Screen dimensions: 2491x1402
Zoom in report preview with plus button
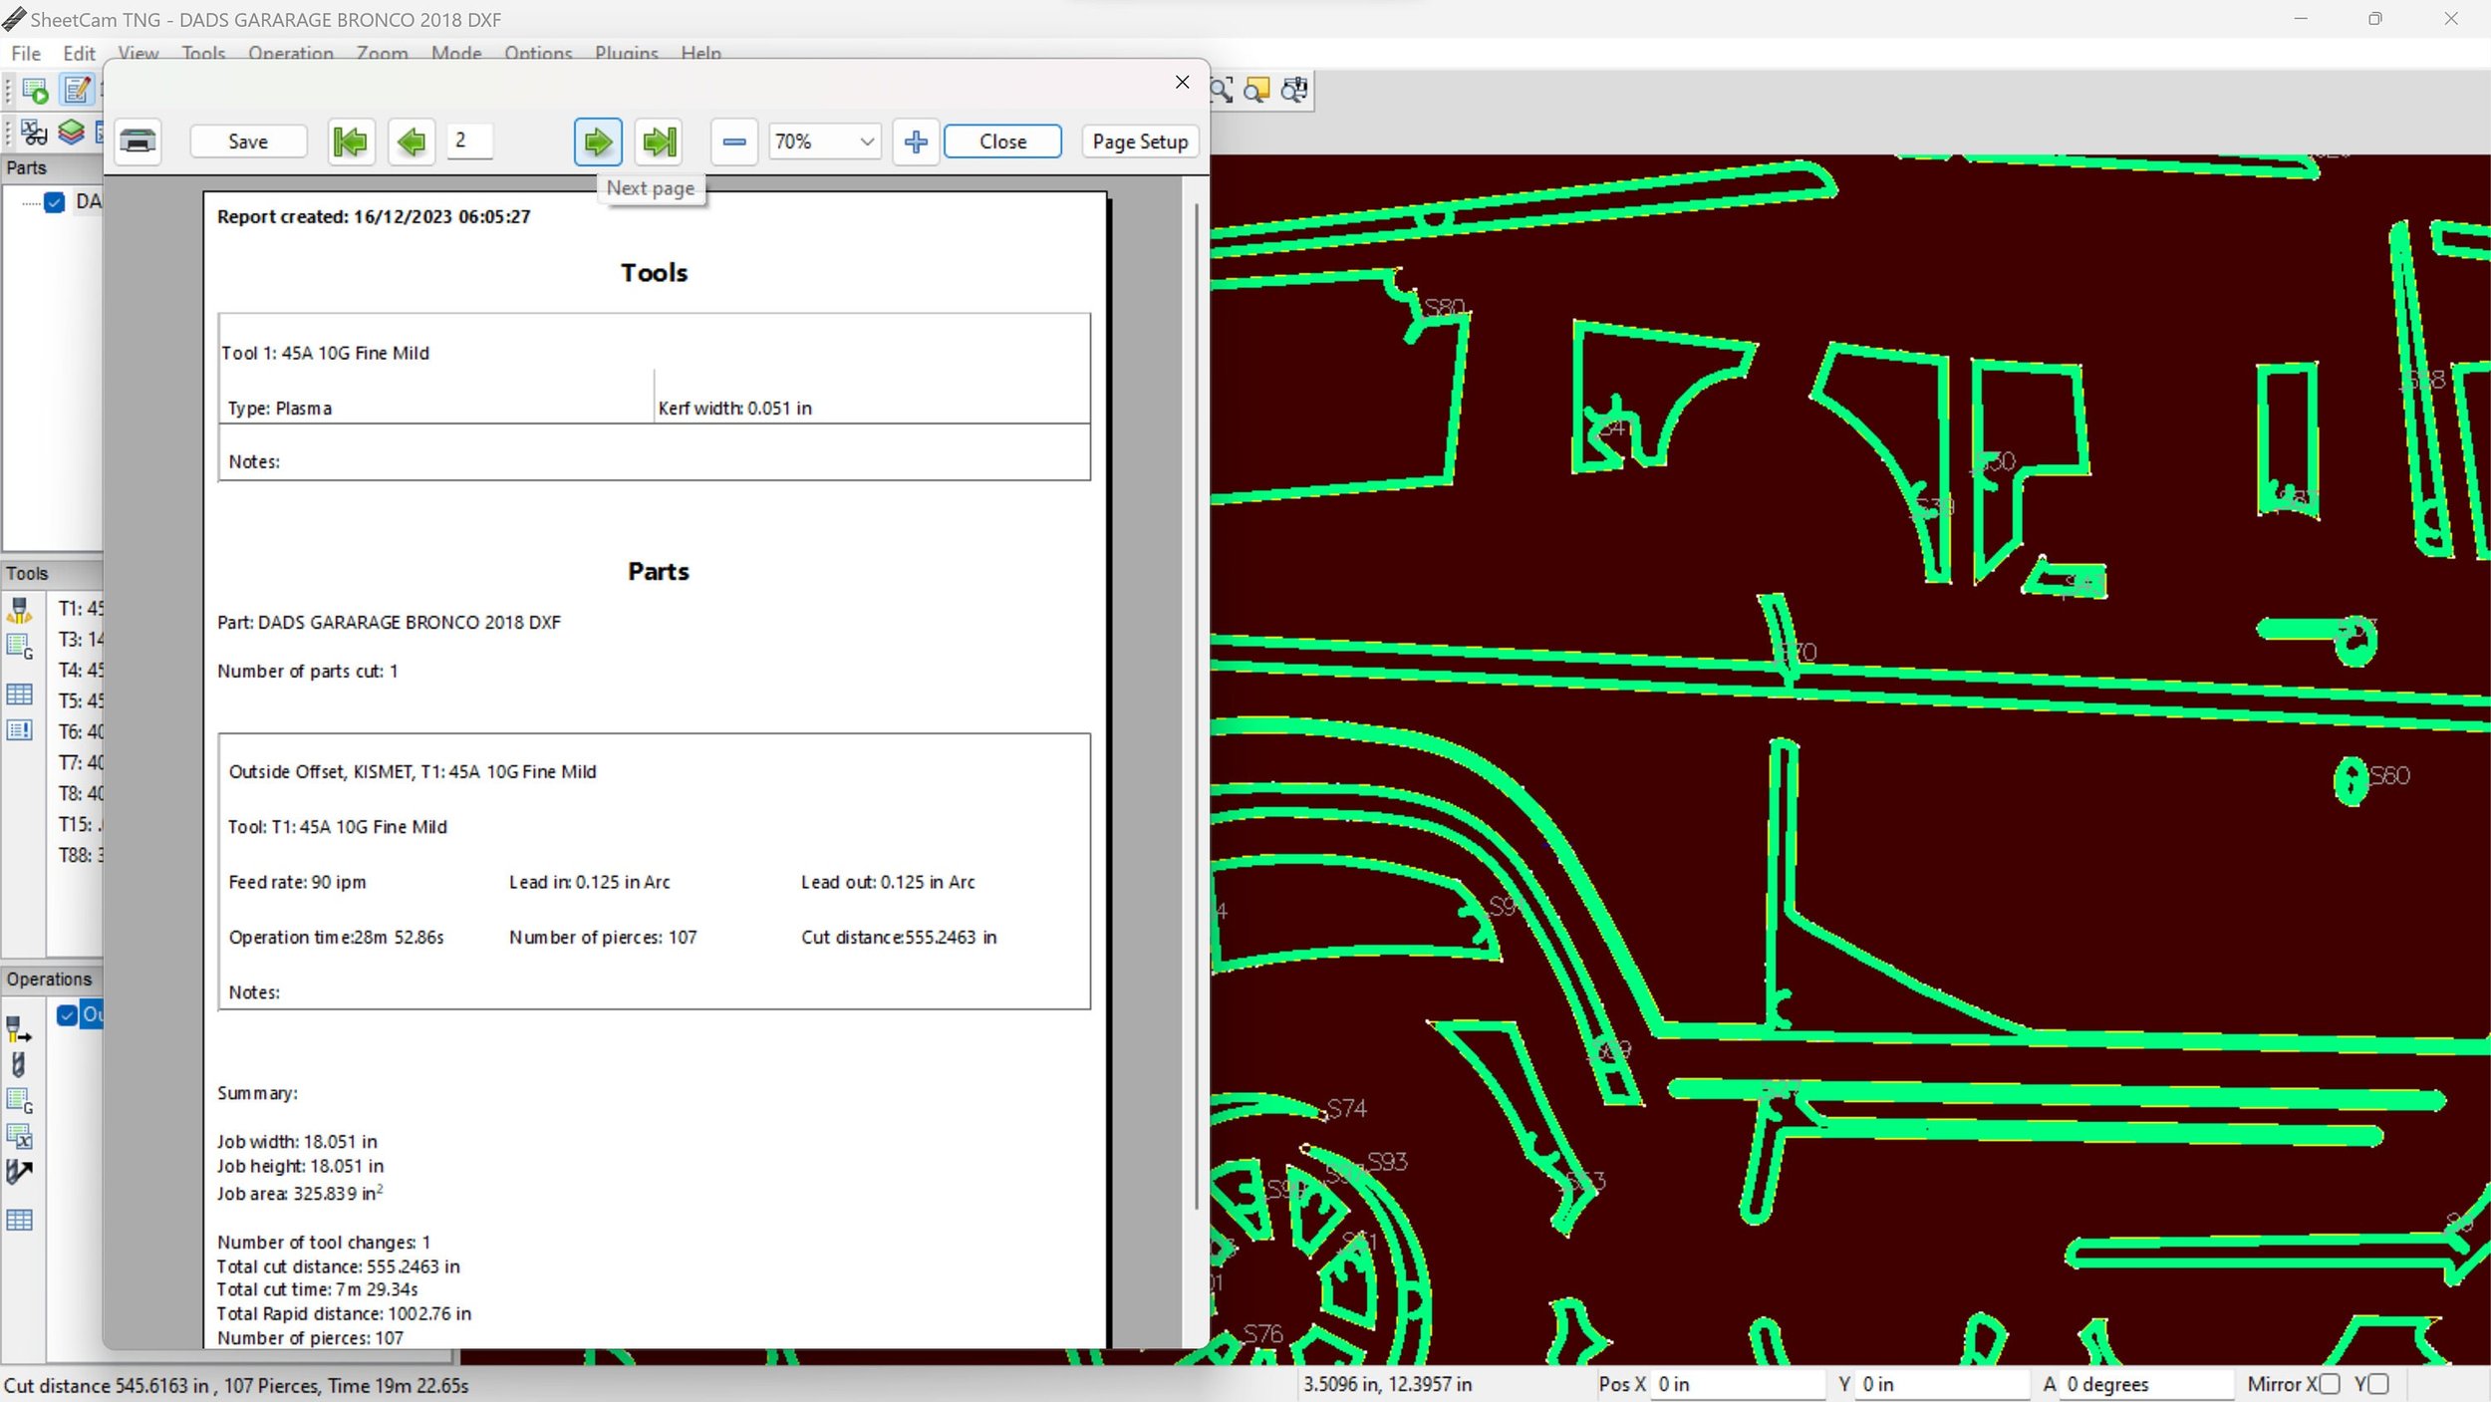point(916,141)
